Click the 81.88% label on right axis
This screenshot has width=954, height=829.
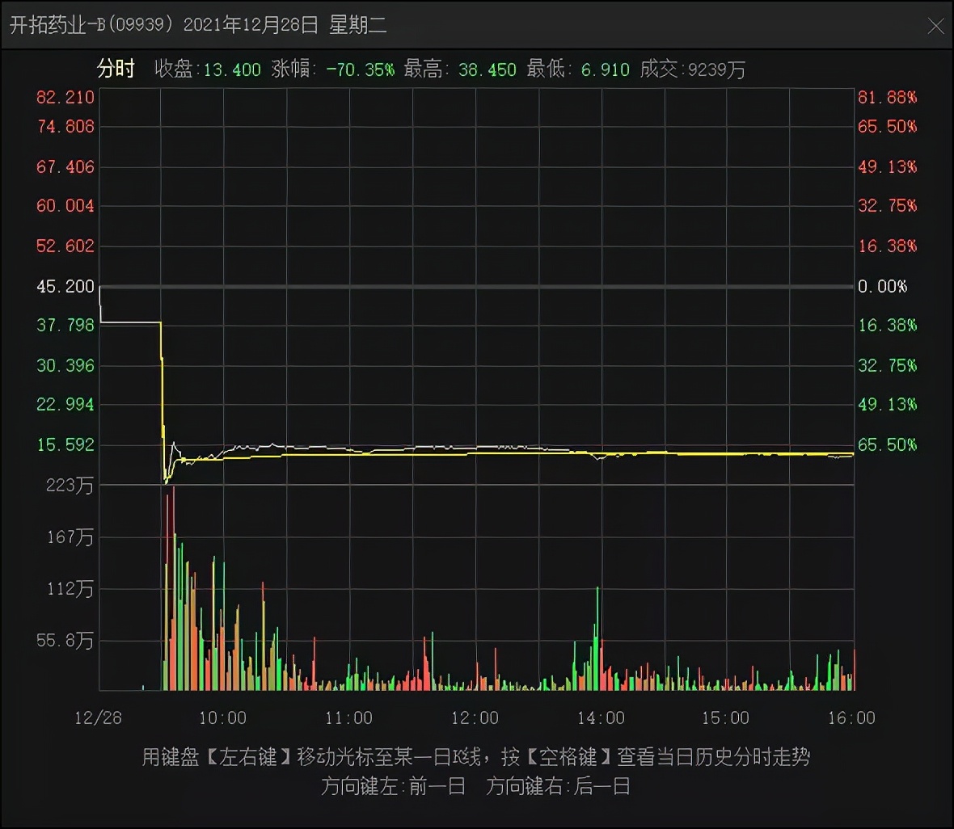pos(887,97)
